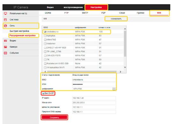
Task: Click the Events list sidebar icon
Action: pos(5,53)
